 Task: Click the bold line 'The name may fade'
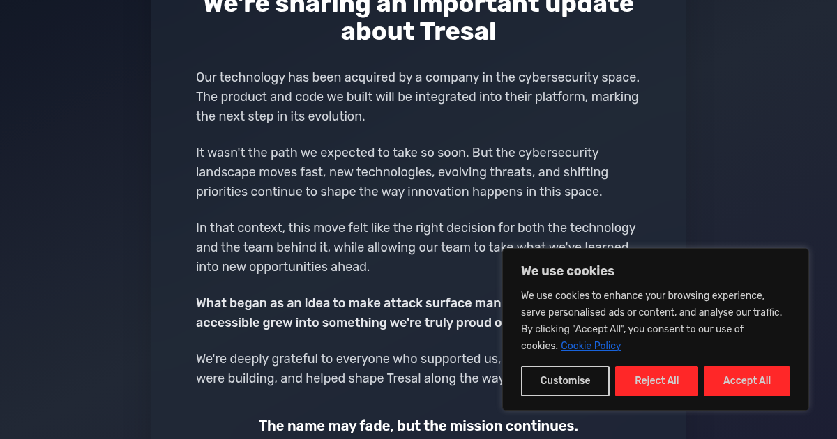click(x=418, y=426)
